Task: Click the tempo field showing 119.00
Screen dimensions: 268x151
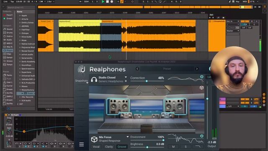Action: 19,2
